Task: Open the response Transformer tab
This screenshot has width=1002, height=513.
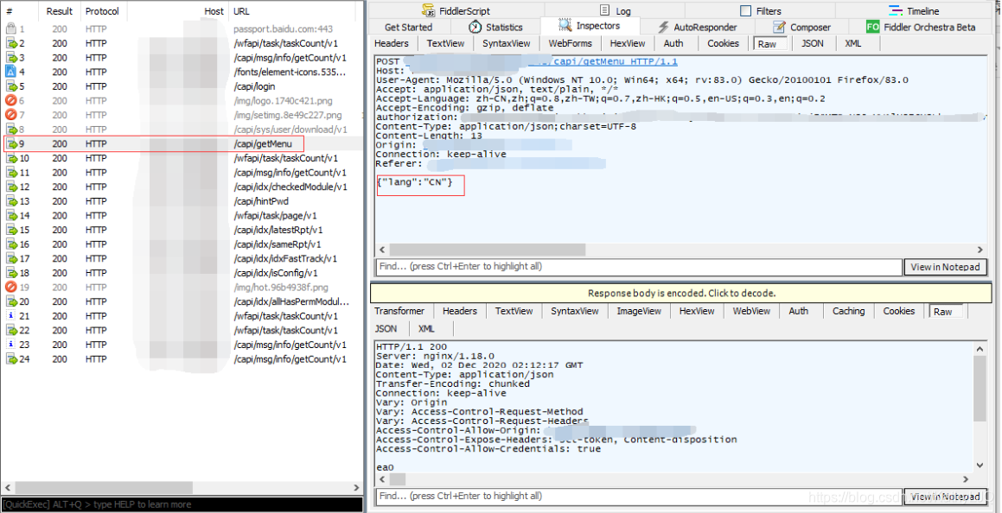Action: 399,312
